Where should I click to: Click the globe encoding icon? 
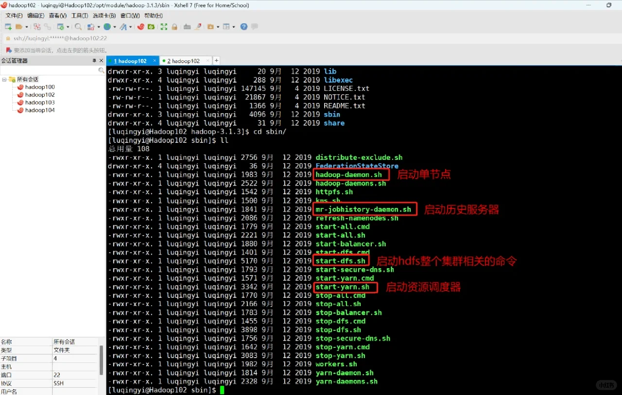(107, 27)
